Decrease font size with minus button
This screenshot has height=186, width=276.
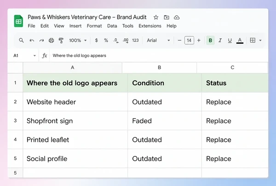coord(179,41)
